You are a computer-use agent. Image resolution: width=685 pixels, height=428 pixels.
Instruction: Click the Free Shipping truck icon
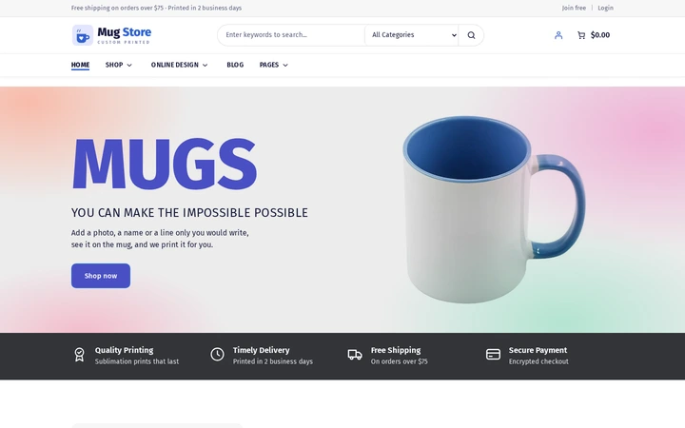coord(355,354)
